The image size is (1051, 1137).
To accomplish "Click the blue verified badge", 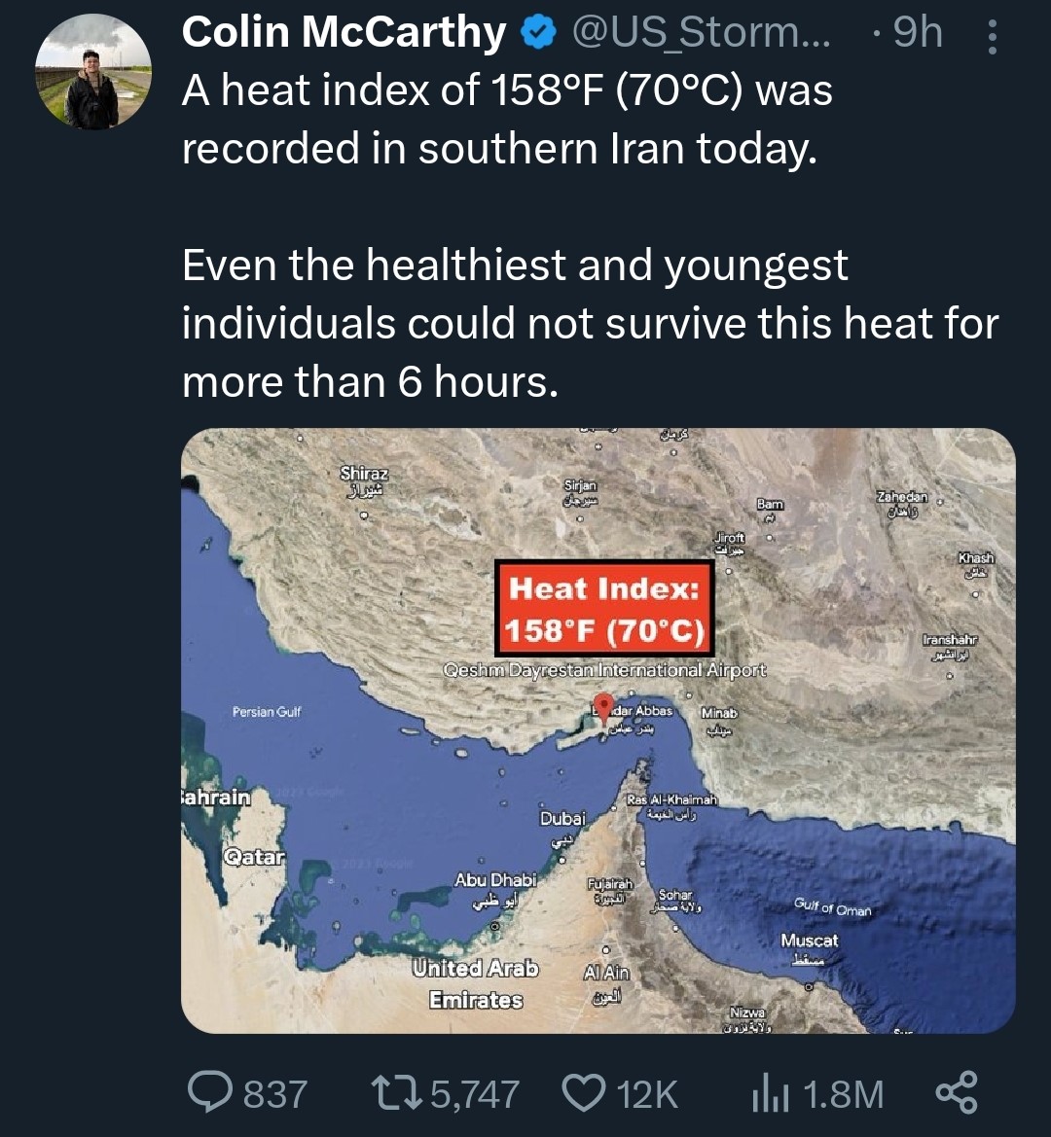I will tap(537, 35).
